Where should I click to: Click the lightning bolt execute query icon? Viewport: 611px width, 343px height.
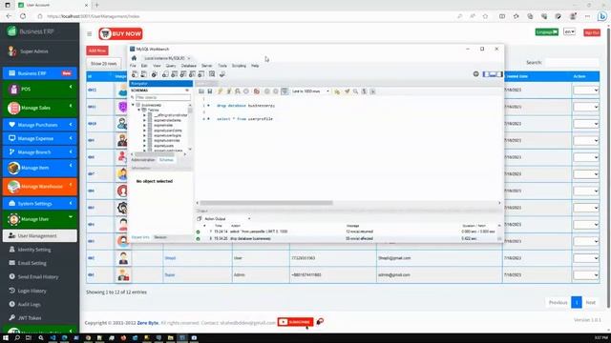pyautogui.click(x=220, y=91)
